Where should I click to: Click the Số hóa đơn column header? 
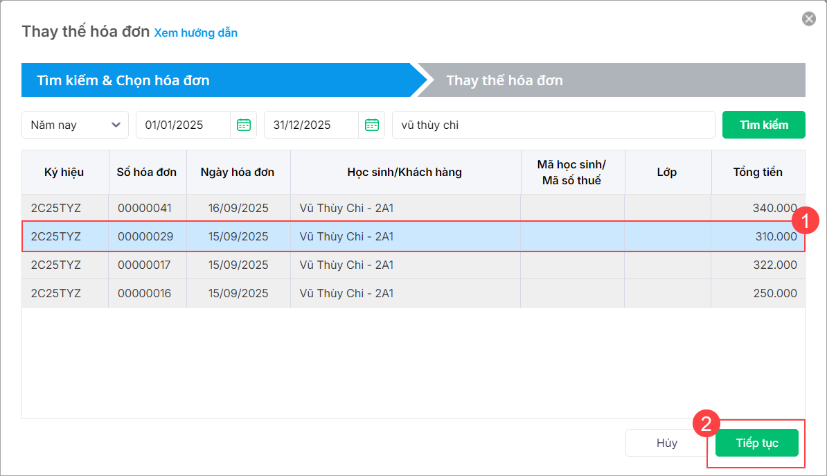coord(147,172)
